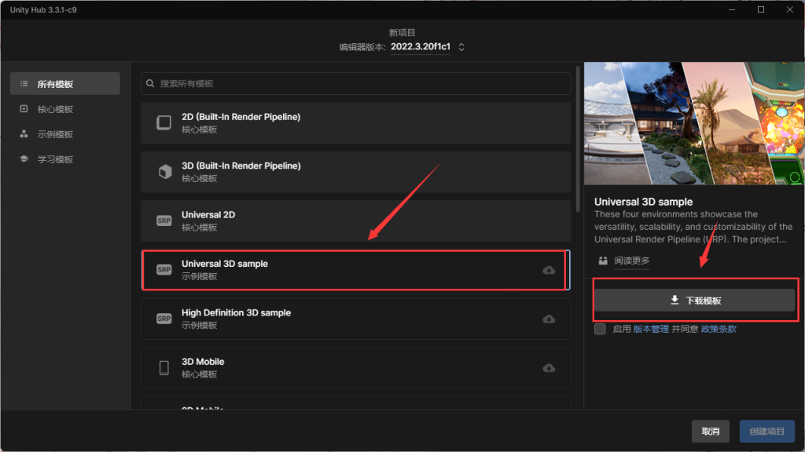The image size is (805, 452).
Task: Expand 阅读更多 to read more description
Action: click(631, 261)
